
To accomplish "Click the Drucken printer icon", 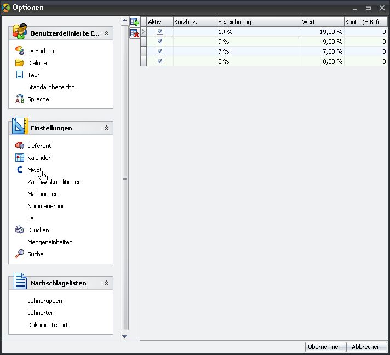I will pyautogui.click(x=20, y=230).
